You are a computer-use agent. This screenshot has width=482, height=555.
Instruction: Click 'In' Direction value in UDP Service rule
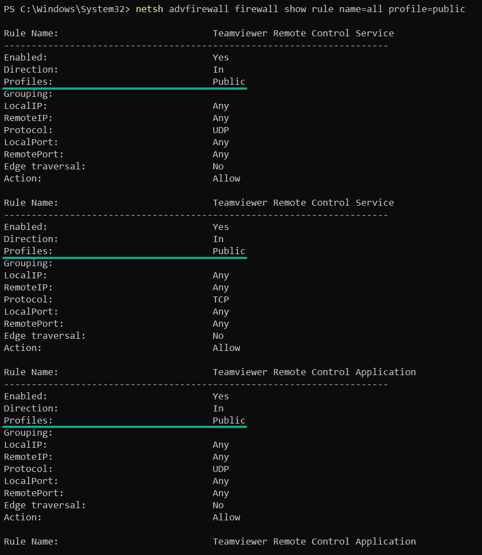pos(218,69)
